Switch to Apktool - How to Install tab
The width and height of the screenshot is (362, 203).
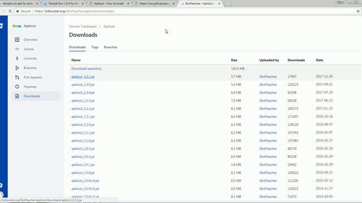pos(109,3)
